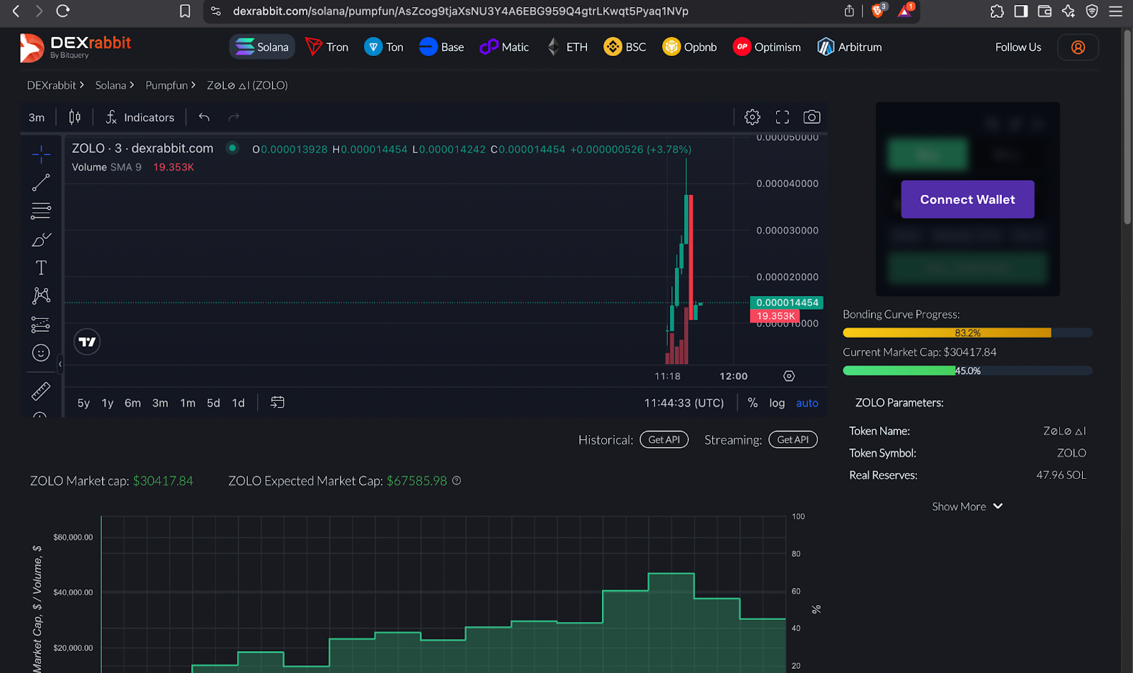Switch to the Optimism network

coord(767,47)
